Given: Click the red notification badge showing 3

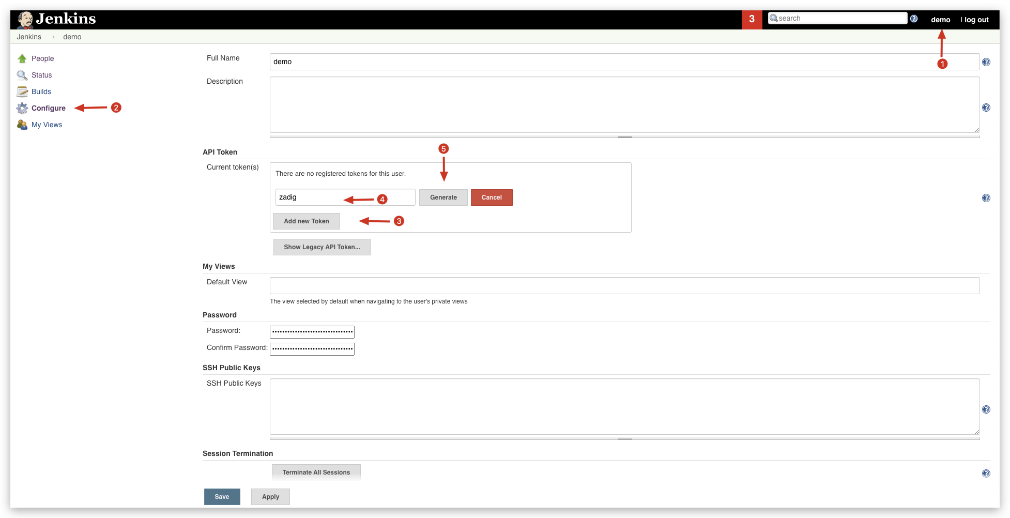Looking at the screenshot, I should [x=752, y=19].
